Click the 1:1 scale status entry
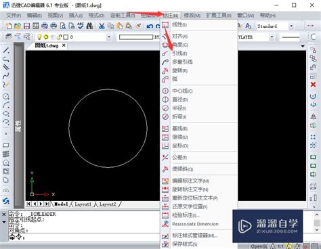The width and height of the screenshot is (321, 249). coord(280,246)
